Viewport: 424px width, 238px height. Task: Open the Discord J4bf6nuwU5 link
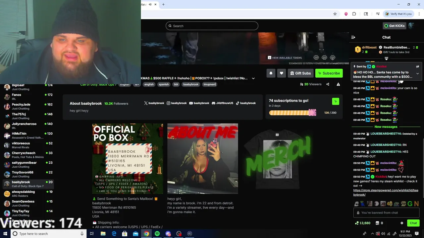pyautogui.click(x=222, y=103)
